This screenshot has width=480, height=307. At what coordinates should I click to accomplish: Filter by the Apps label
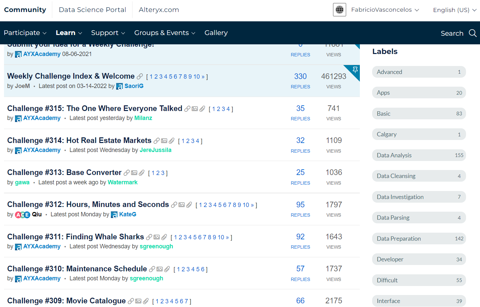(419, 93)
